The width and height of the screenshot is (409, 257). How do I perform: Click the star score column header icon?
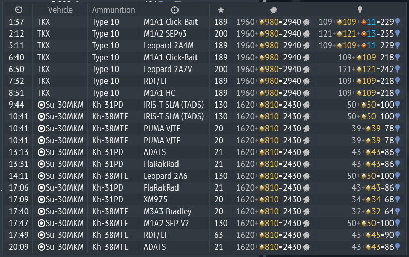[x=221, y=10]
